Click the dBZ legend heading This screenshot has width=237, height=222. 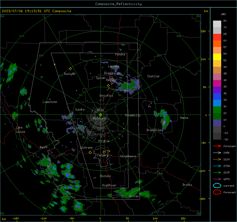[223, 14]
